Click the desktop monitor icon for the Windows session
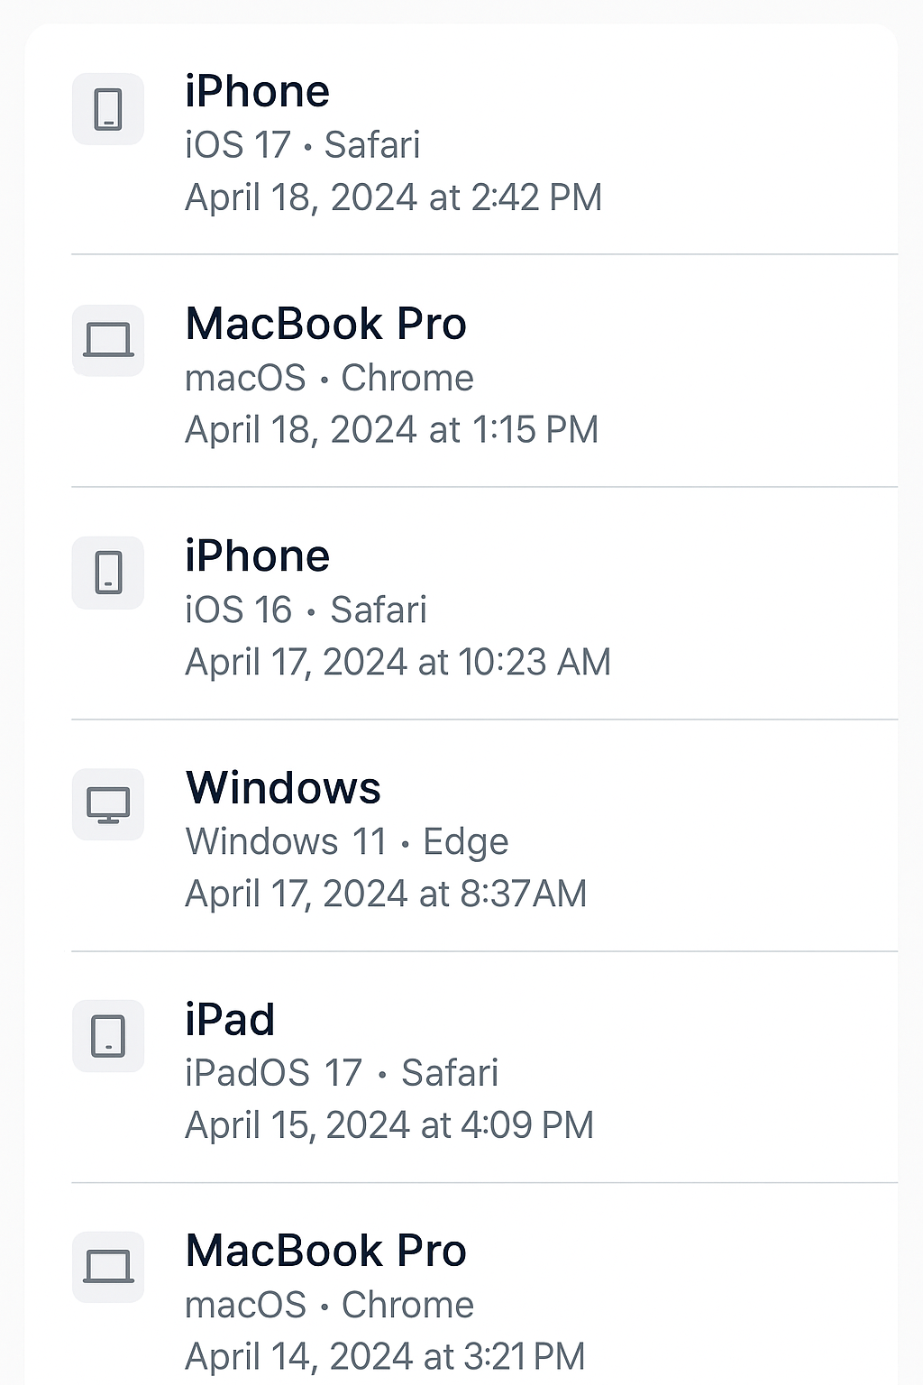Image resolution: width=923 pixels, height=1385 pixels. pos(108,804)
